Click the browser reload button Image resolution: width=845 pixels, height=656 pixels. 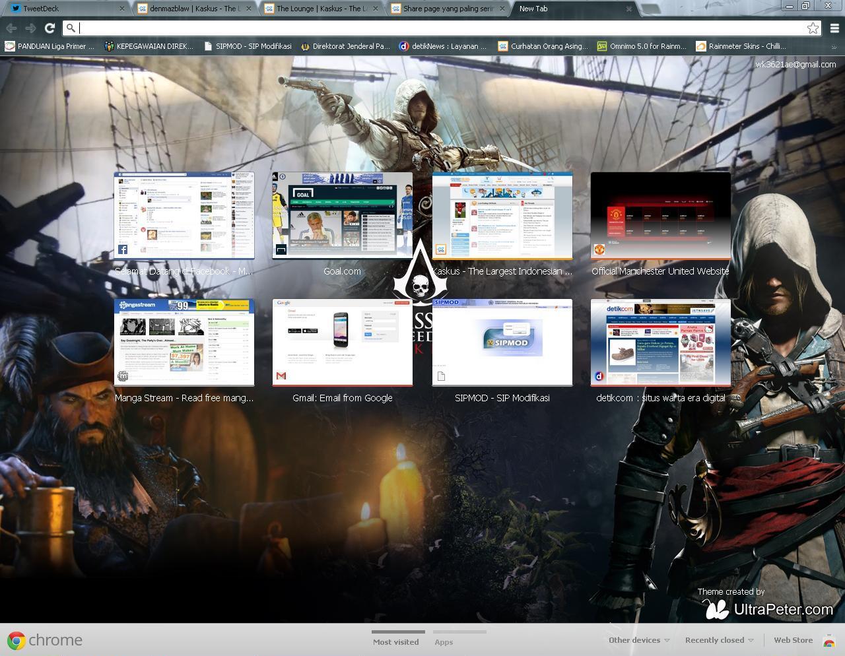tap(50, 28)
